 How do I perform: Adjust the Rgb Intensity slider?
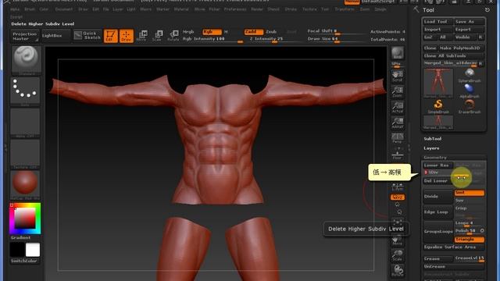[x=213, y=39]
